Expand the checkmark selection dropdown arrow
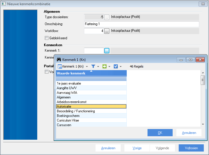Screen dimensions: 209x155 (121, 66)
